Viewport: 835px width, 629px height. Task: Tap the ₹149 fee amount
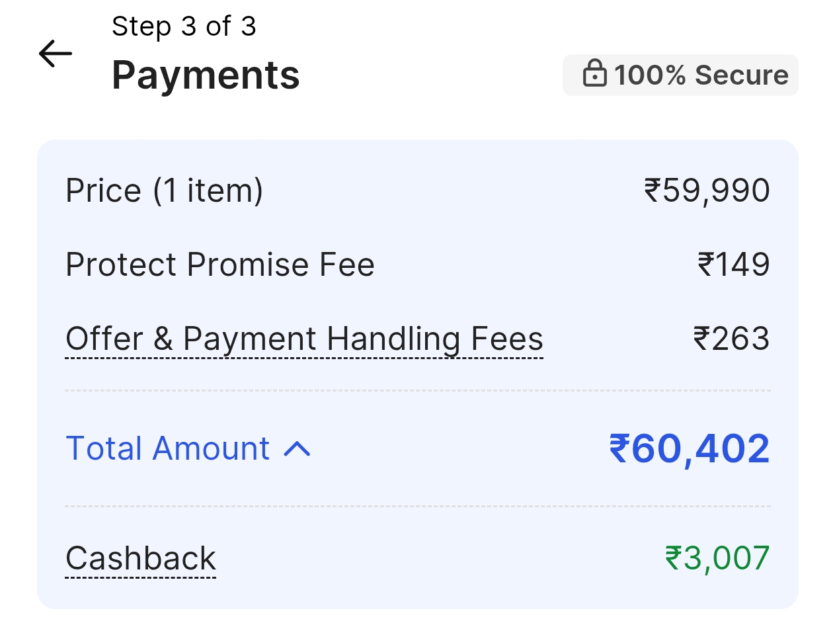click(733, 265)
